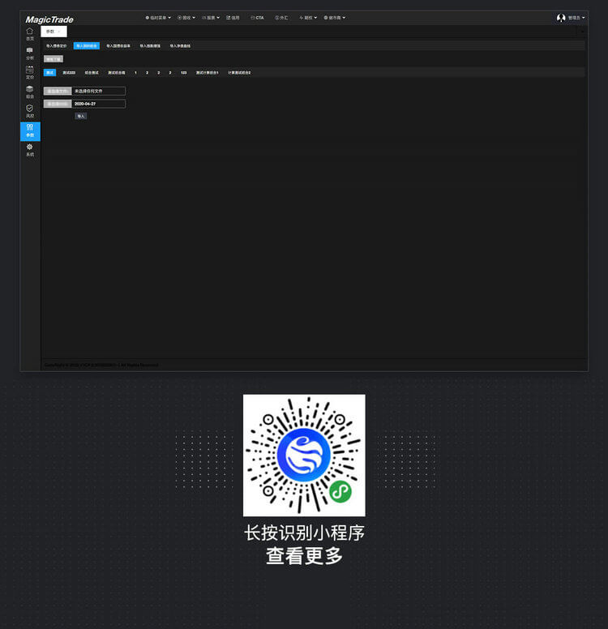Select the blue 测试 portfolio tab

pos(49,73)
